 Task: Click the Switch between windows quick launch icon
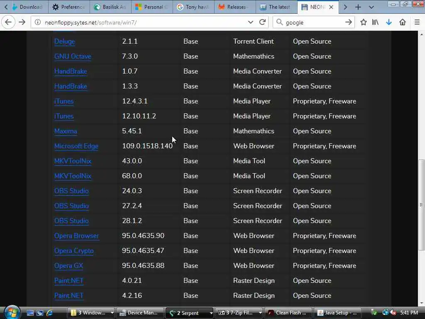click(40, 313)
